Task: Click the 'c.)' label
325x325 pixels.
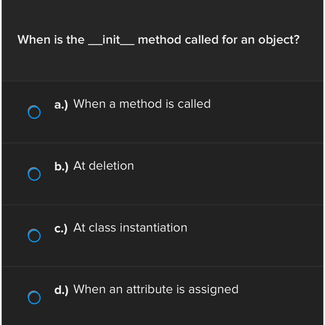Action: pos(61,228)
